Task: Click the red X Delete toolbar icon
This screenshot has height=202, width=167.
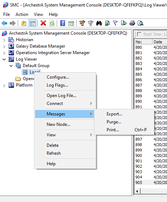Action: pyautogui.click(x=43, y=23)
